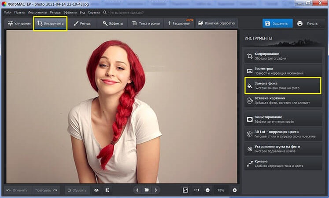
Task: Open the Кадрирование crop tool
Action: pyautogui.click(x=282, y=56)
